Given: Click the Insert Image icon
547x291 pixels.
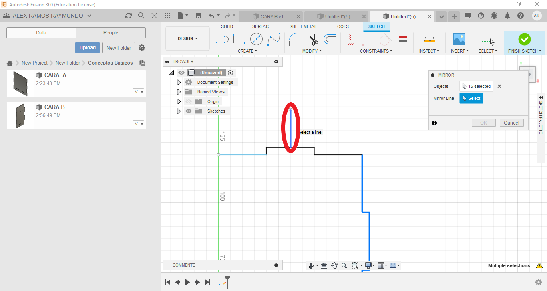Looking at the screenshot, I should (459, 39).
